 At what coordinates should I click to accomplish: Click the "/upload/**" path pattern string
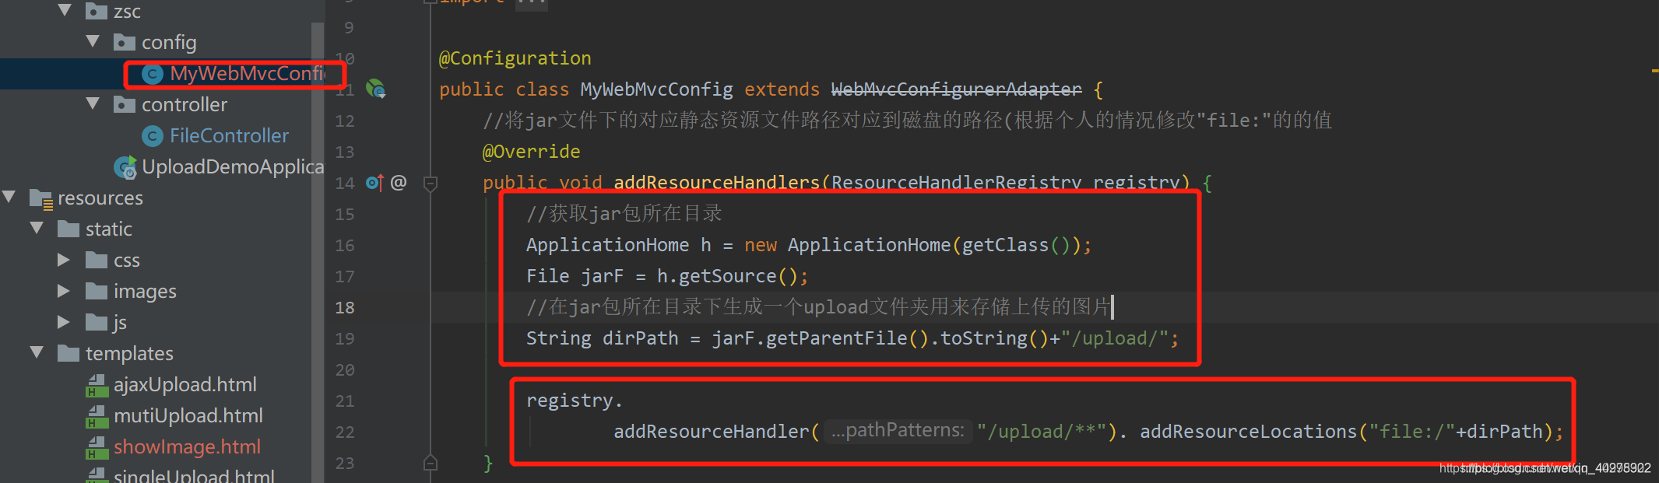1042,432
